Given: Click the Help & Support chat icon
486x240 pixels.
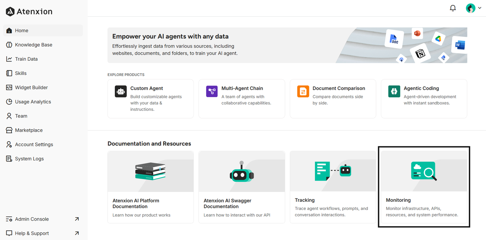Looking at the screenshot, I should click(x=9, y=233).
